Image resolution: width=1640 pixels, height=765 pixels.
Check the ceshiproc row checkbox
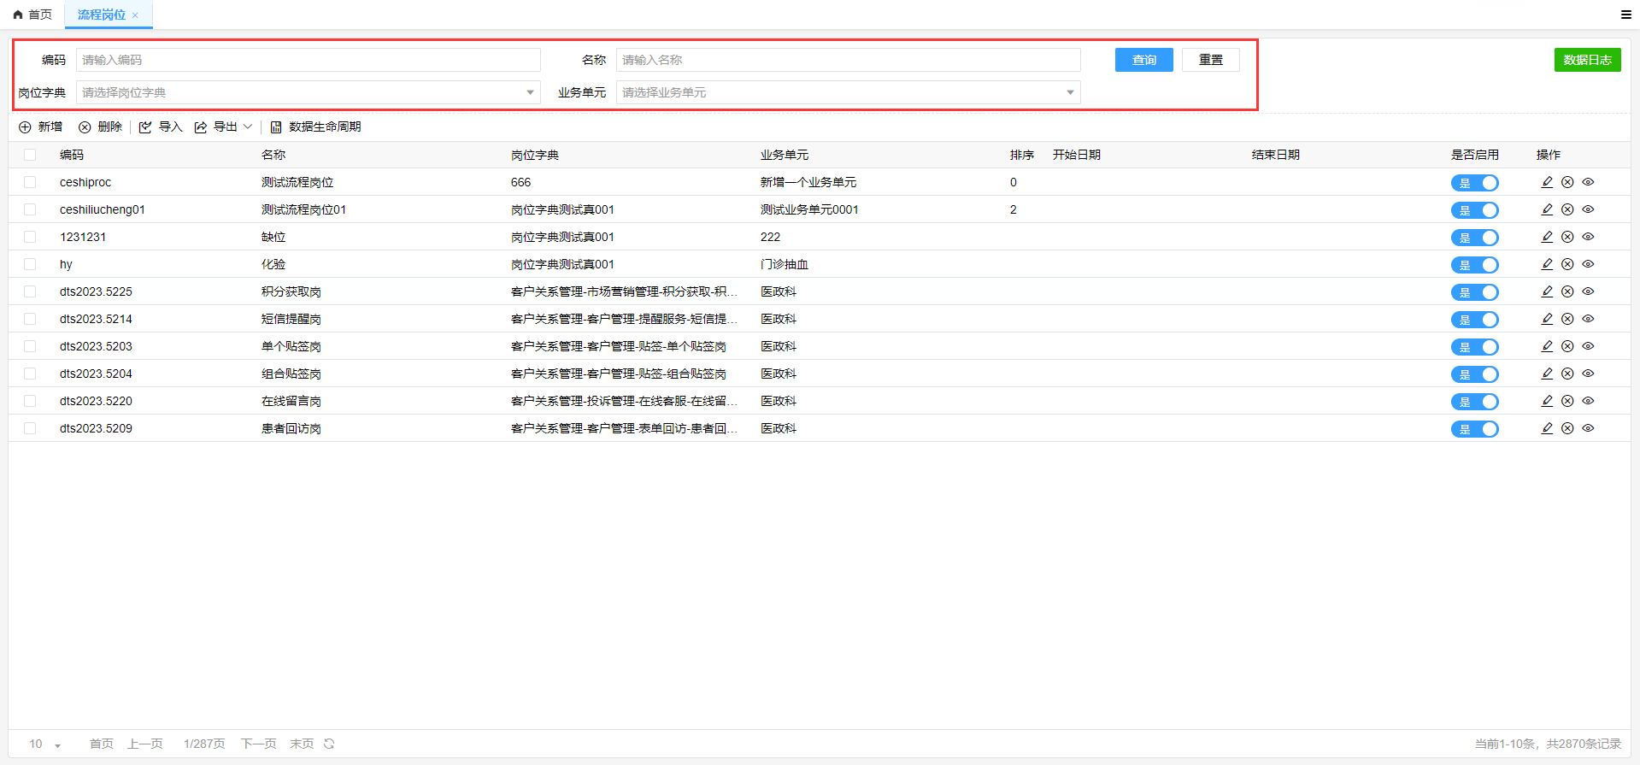(x=30, y=182)
